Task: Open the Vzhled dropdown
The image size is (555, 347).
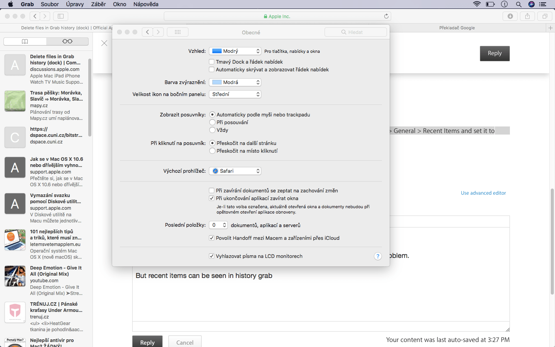Action: click(x=235, y=51)
